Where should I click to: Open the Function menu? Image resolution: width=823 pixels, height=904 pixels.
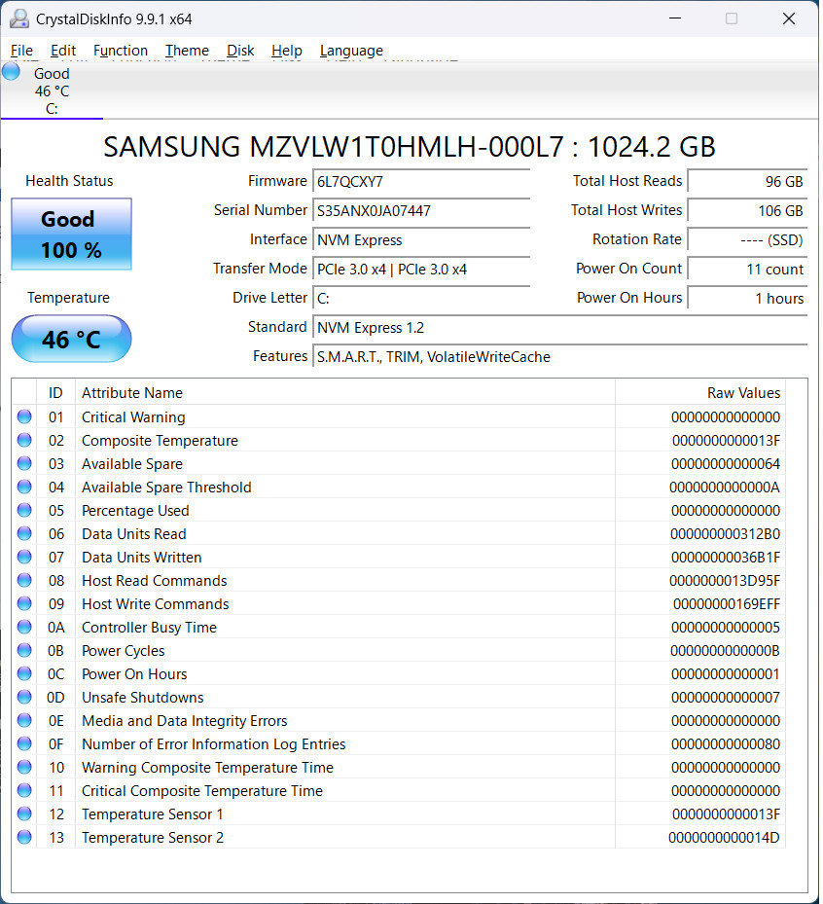point(121,51)
